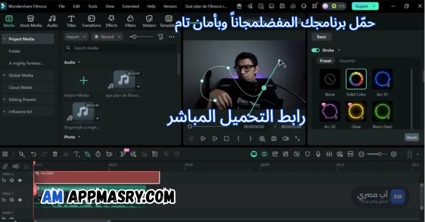Image resolution: width=425 pixels, height=222 pixels.
Task: Open the Transitions tab
Action: [x=91, y=21]
